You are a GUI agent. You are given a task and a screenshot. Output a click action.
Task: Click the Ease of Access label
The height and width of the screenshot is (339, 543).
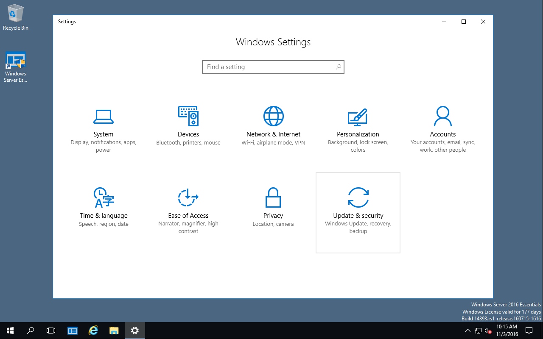point(188,215)
